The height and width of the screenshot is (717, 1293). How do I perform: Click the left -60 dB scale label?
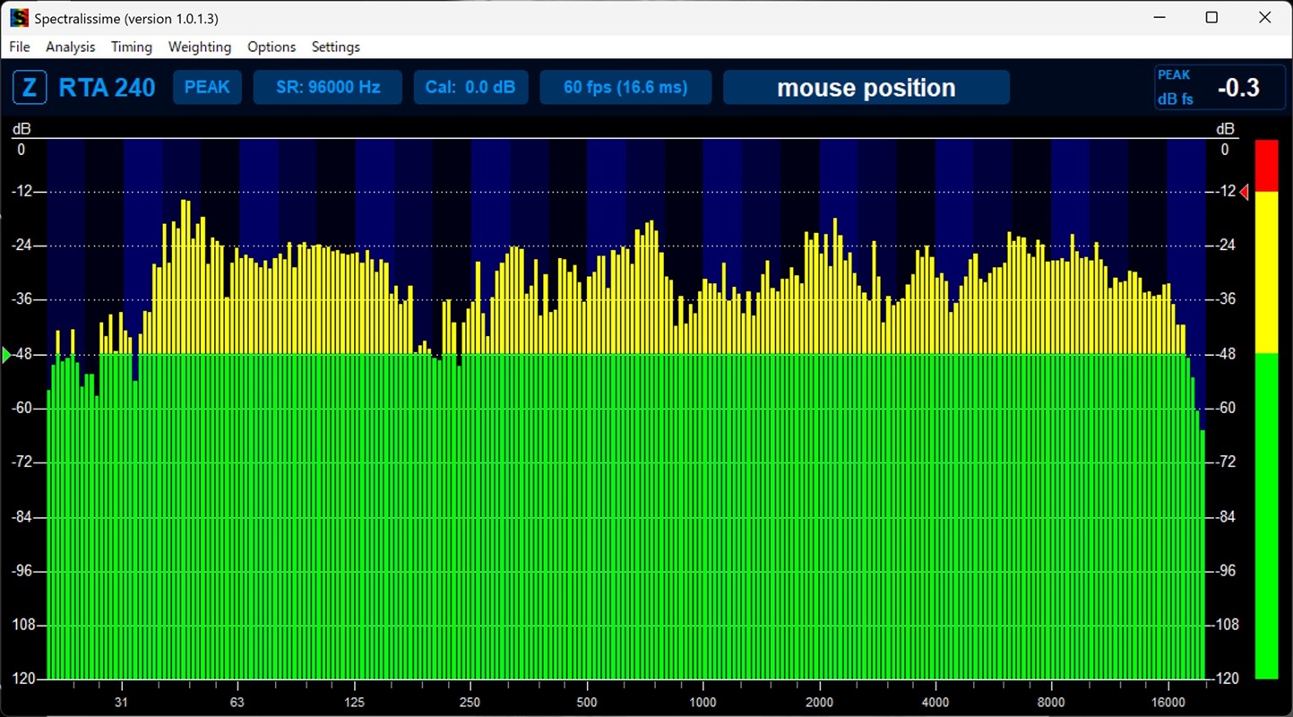pos(22,408)
